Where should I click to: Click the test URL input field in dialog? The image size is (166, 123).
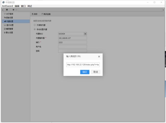[x=83, y=65]
